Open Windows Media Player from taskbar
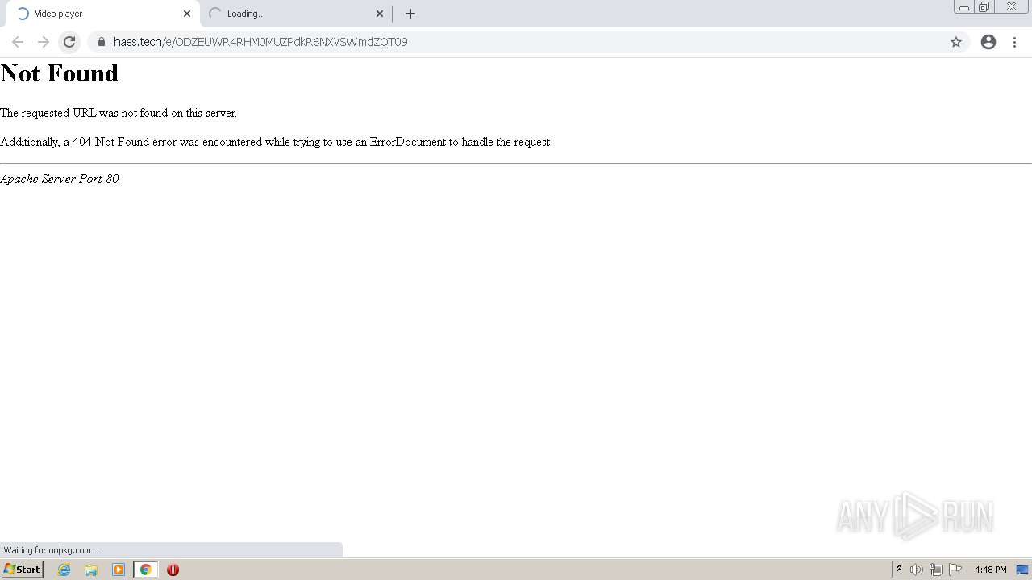Screen dimensions: 1032x580 (119, 570)
